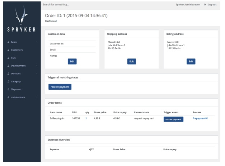
Task: Edit the Billing Address
Action: [x=191, y=62]
